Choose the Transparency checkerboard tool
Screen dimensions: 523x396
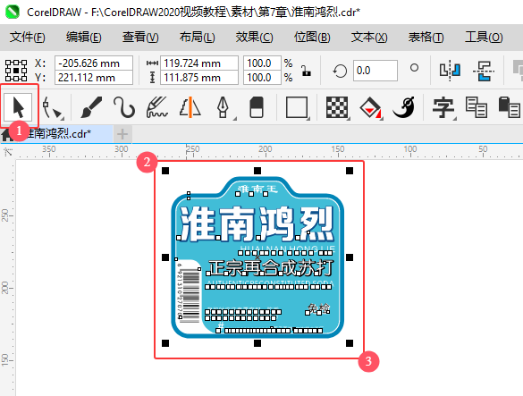click(x=336, y=107)
